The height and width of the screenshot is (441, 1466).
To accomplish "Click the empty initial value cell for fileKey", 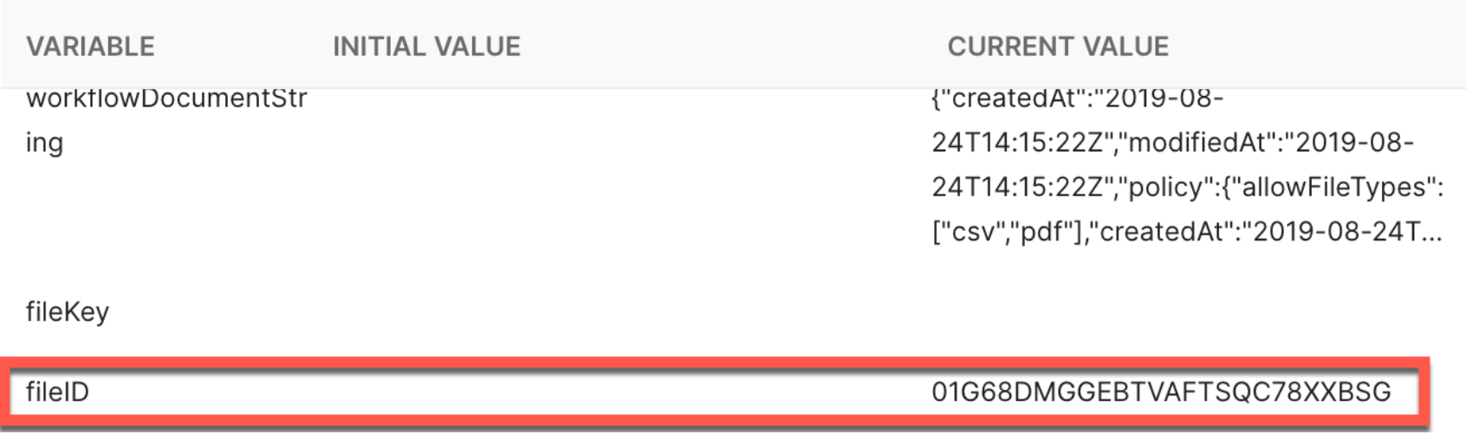I will (607, 311).
